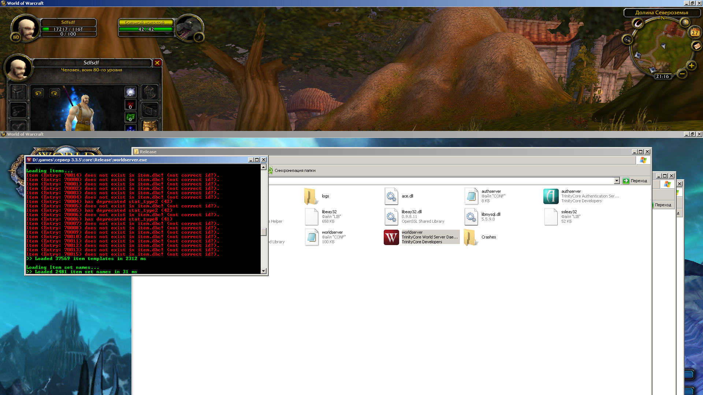Click the up arrow of console scrollbar
The height and width of the screenshot is (395, 703).
(263, 167)
